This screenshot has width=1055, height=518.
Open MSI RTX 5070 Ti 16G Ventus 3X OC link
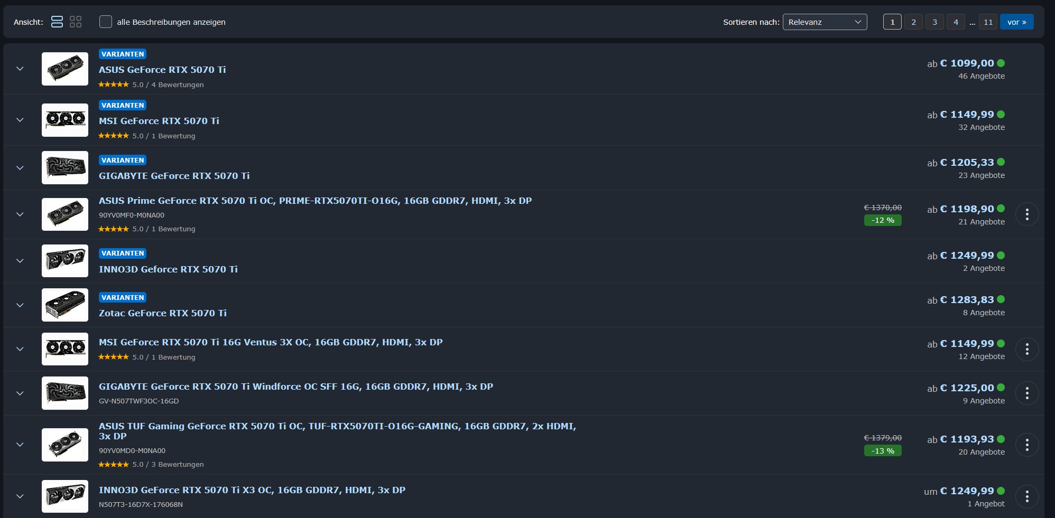(271, 342)
